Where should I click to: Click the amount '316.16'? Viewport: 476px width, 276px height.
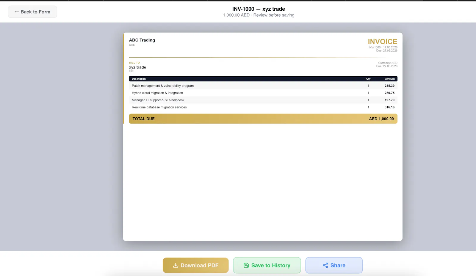pyautogui.click(x=389, y=107)
